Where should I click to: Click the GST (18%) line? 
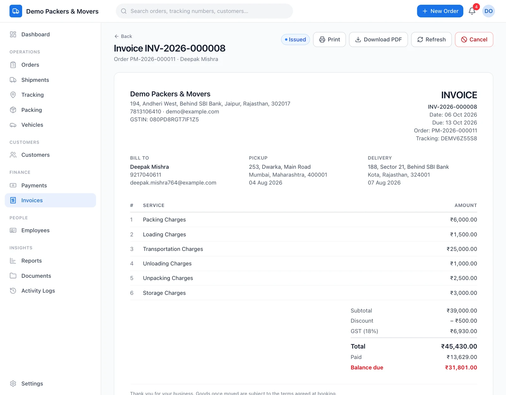click(x=414, y=331)
